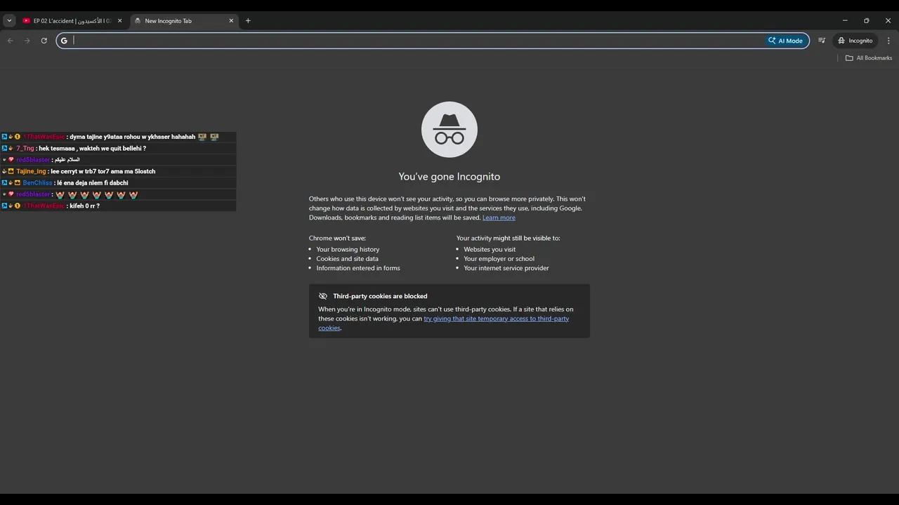The image size is (899, 505).
Task: Click the BenChliss username in chat
Action: (38, 183)
